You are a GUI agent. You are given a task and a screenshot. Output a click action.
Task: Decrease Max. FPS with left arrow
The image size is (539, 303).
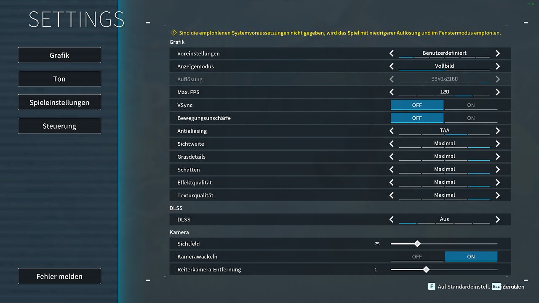392,92
